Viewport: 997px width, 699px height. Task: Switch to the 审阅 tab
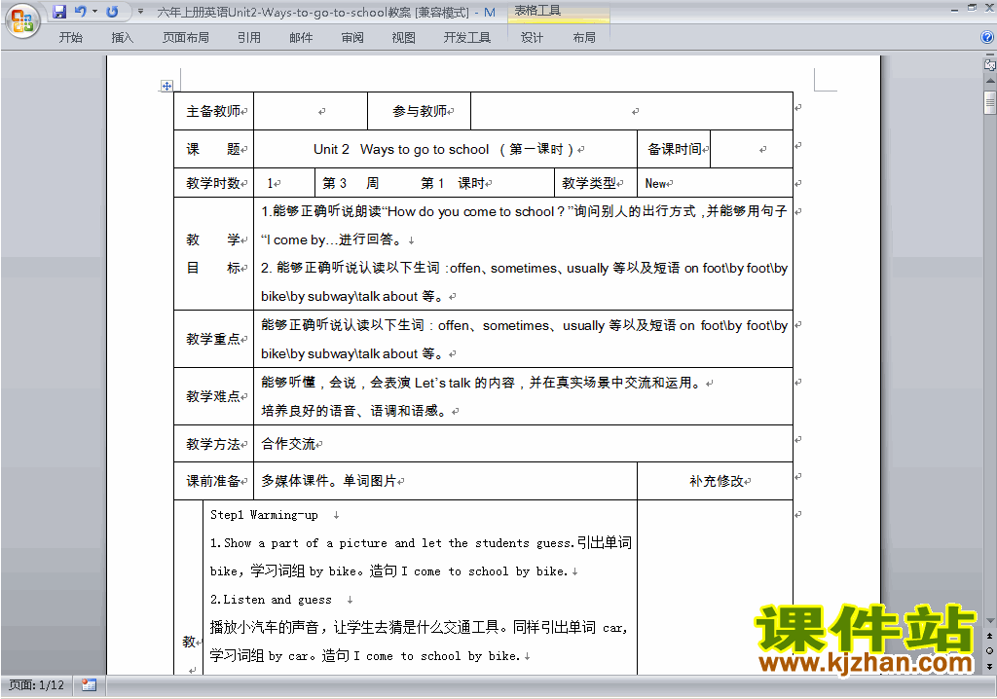pyautogui.click(x=352, y=38)
